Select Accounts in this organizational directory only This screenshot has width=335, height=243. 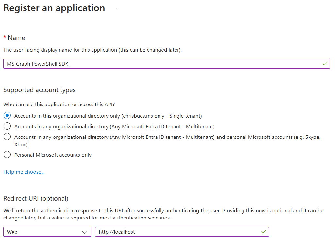(x=7, y=116)
